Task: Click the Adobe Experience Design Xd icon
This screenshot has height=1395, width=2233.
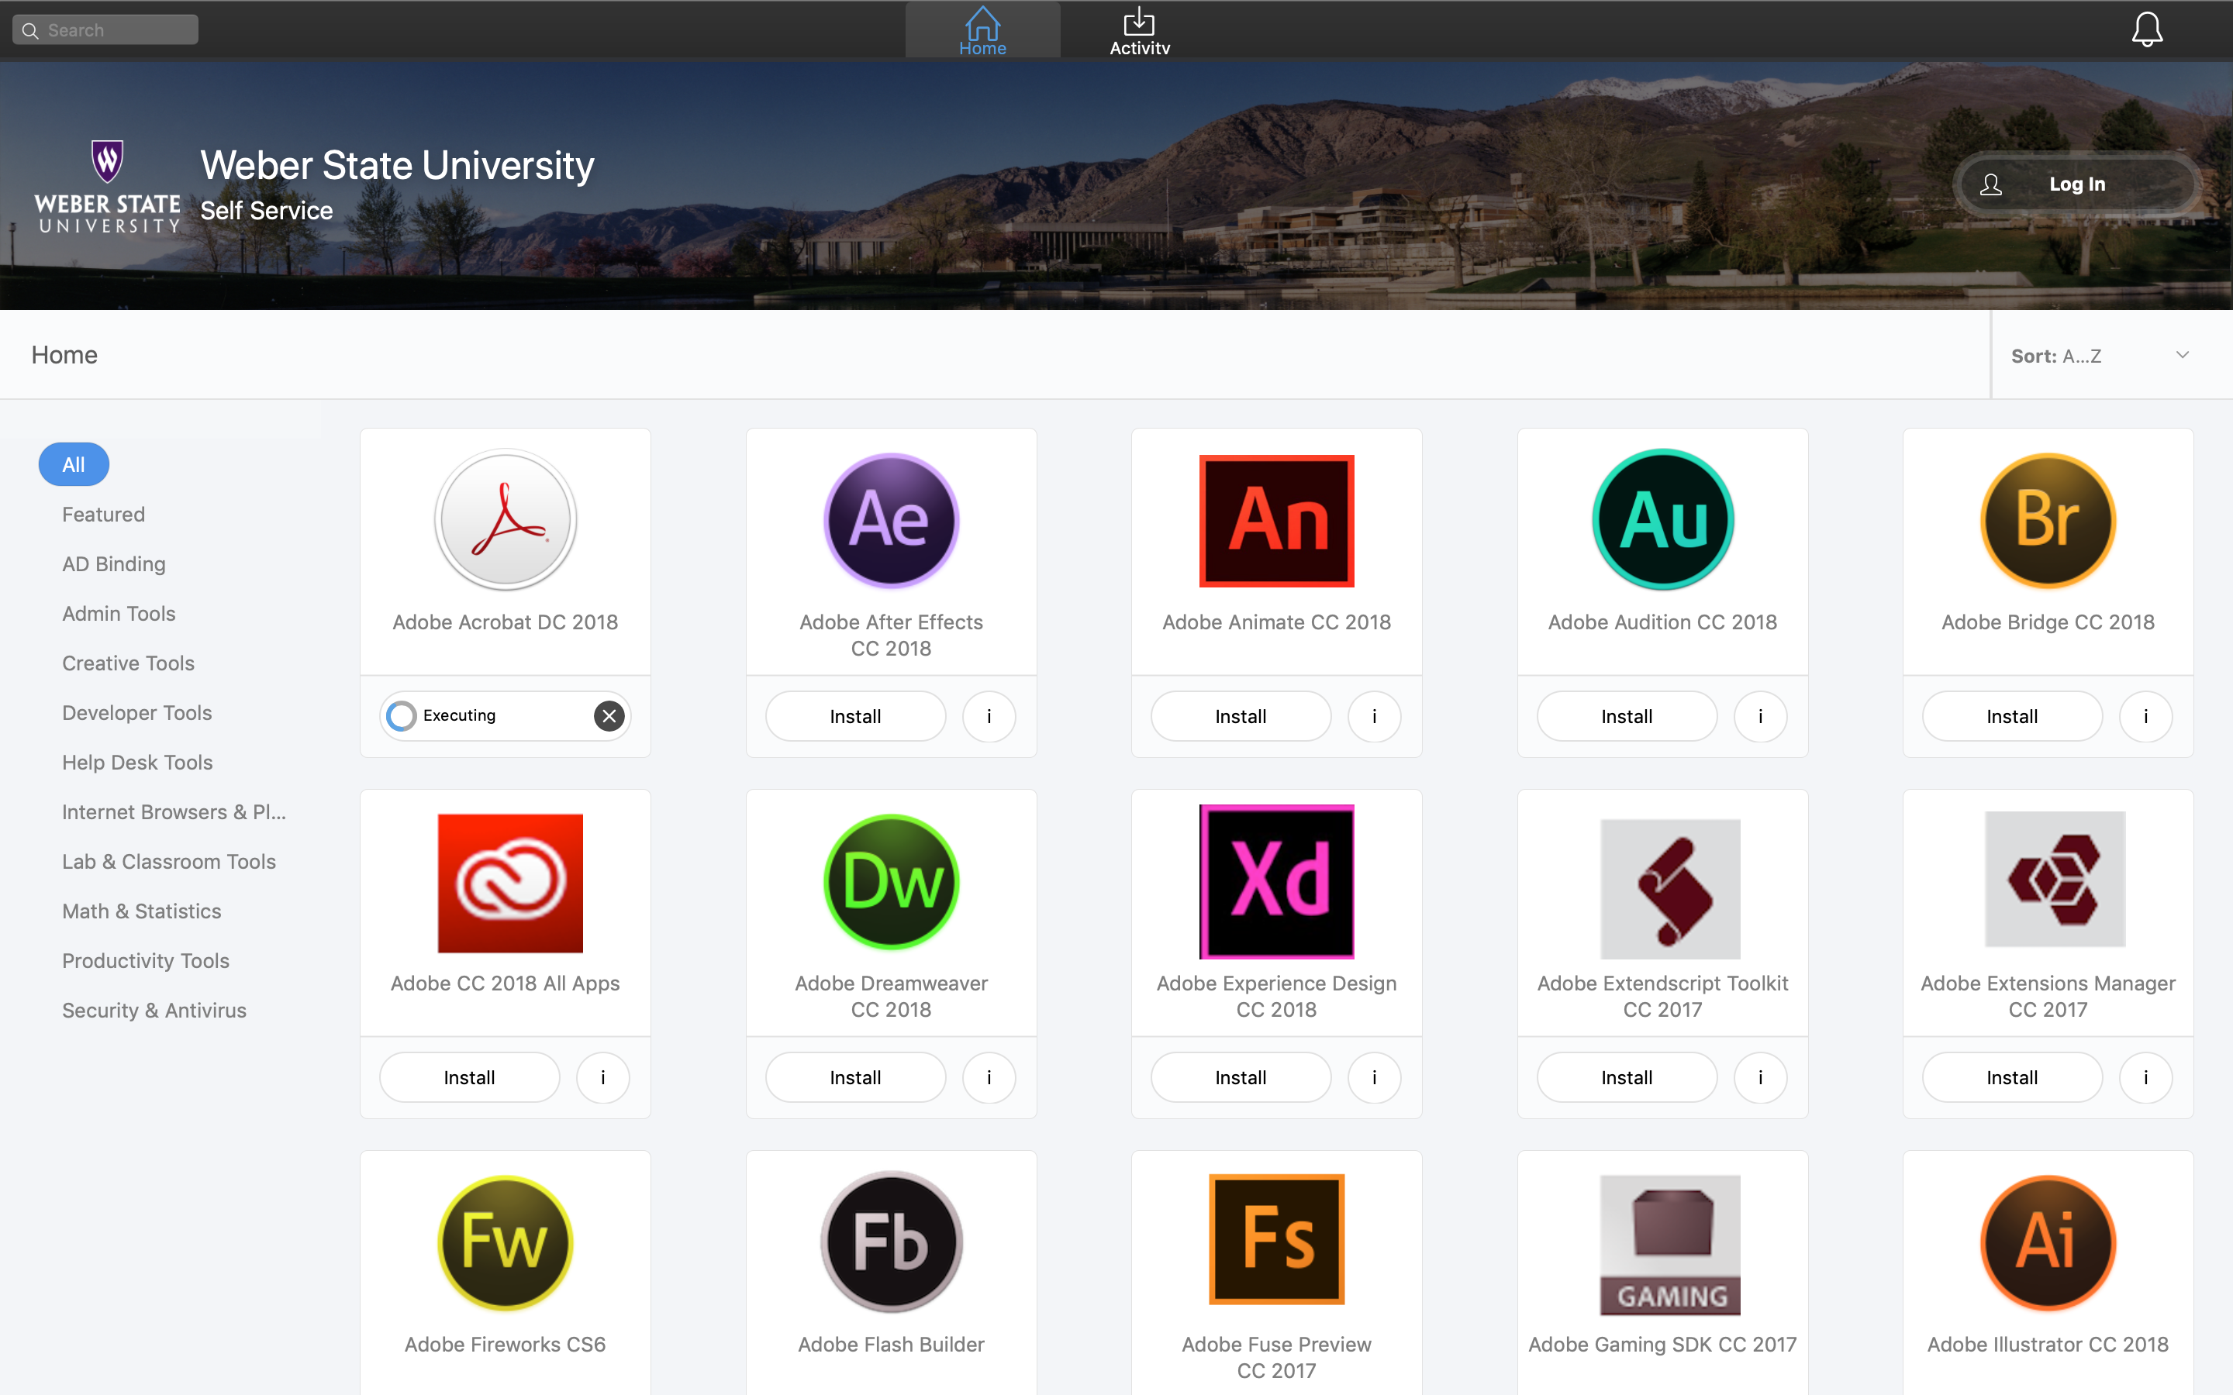Action: click(1276, 881)
